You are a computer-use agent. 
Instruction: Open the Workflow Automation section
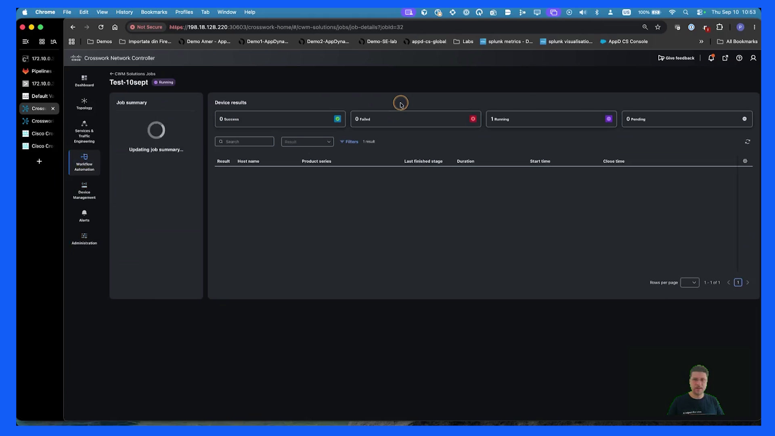tap(84, 162)
